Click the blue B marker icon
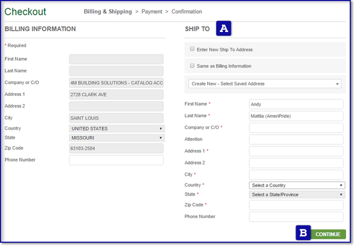Viewport: 355px width, 249px height. [303, 233]
